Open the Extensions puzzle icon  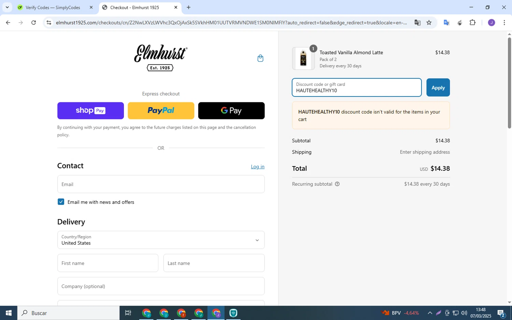pyautogui.click(x=473, y=23)
